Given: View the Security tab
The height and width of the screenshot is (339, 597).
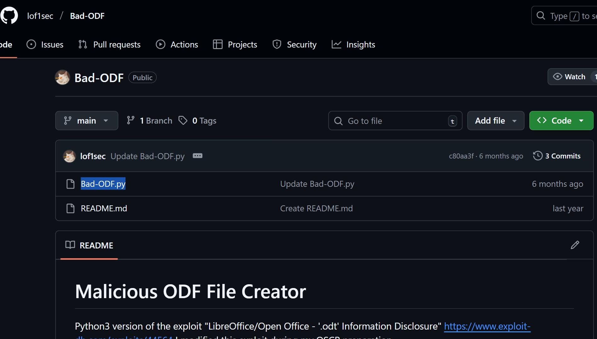Looking at the screenshot, I should point(294,44).
